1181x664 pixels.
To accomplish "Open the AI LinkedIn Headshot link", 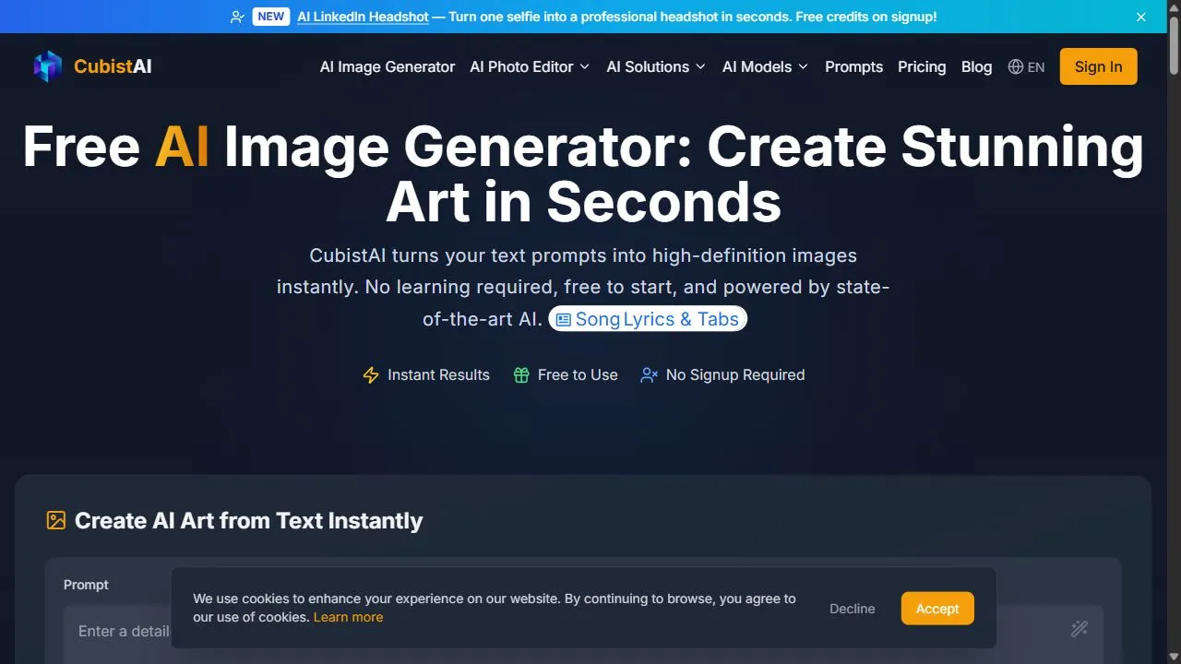I will click(363, 17).
